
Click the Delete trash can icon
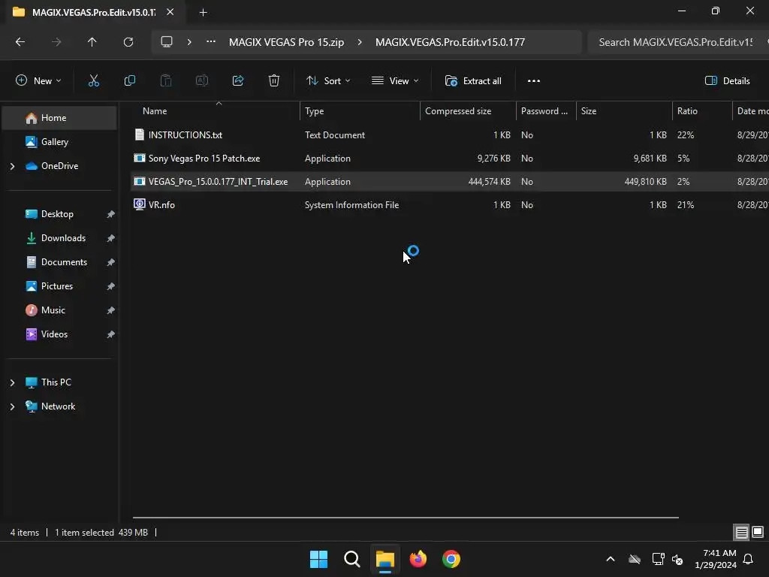pyautogui.click(x=274, y=81)
